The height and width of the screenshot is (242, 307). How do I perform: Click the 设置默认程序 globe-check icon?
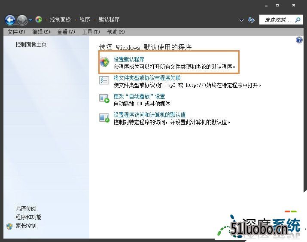pos(105,62)
